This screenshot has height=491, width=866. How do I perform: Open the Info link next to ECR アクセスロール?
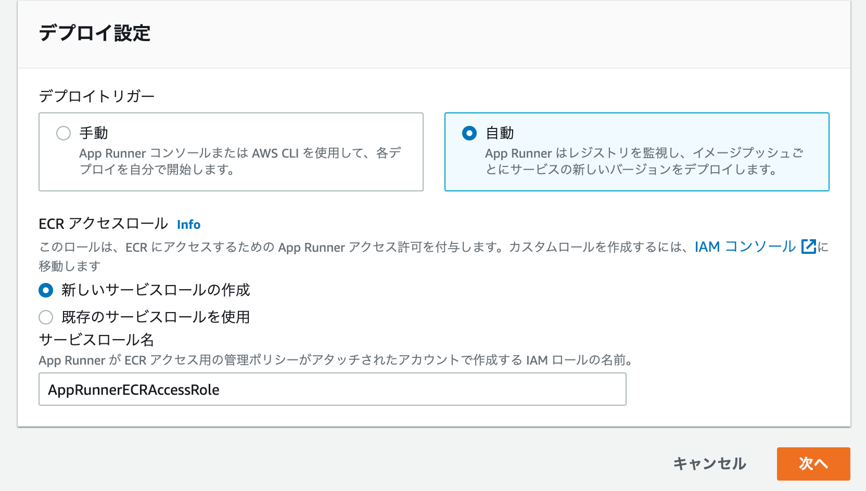(x=188, y=224)
